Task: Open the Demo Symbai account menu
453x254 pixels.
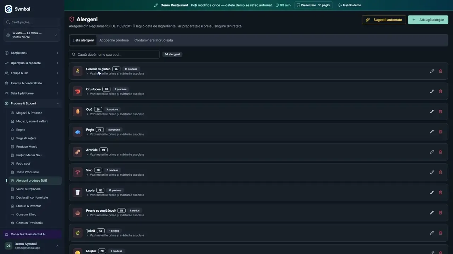Action: point(32,246)
